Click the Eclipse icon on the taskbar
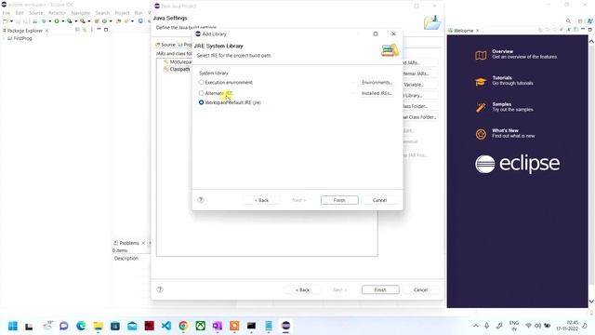Image resolution: width=595 pixels, height=335 pixels. click(285, 326)
